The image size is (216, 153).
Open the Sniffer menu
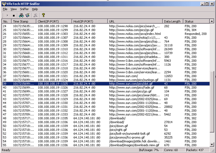24,9
